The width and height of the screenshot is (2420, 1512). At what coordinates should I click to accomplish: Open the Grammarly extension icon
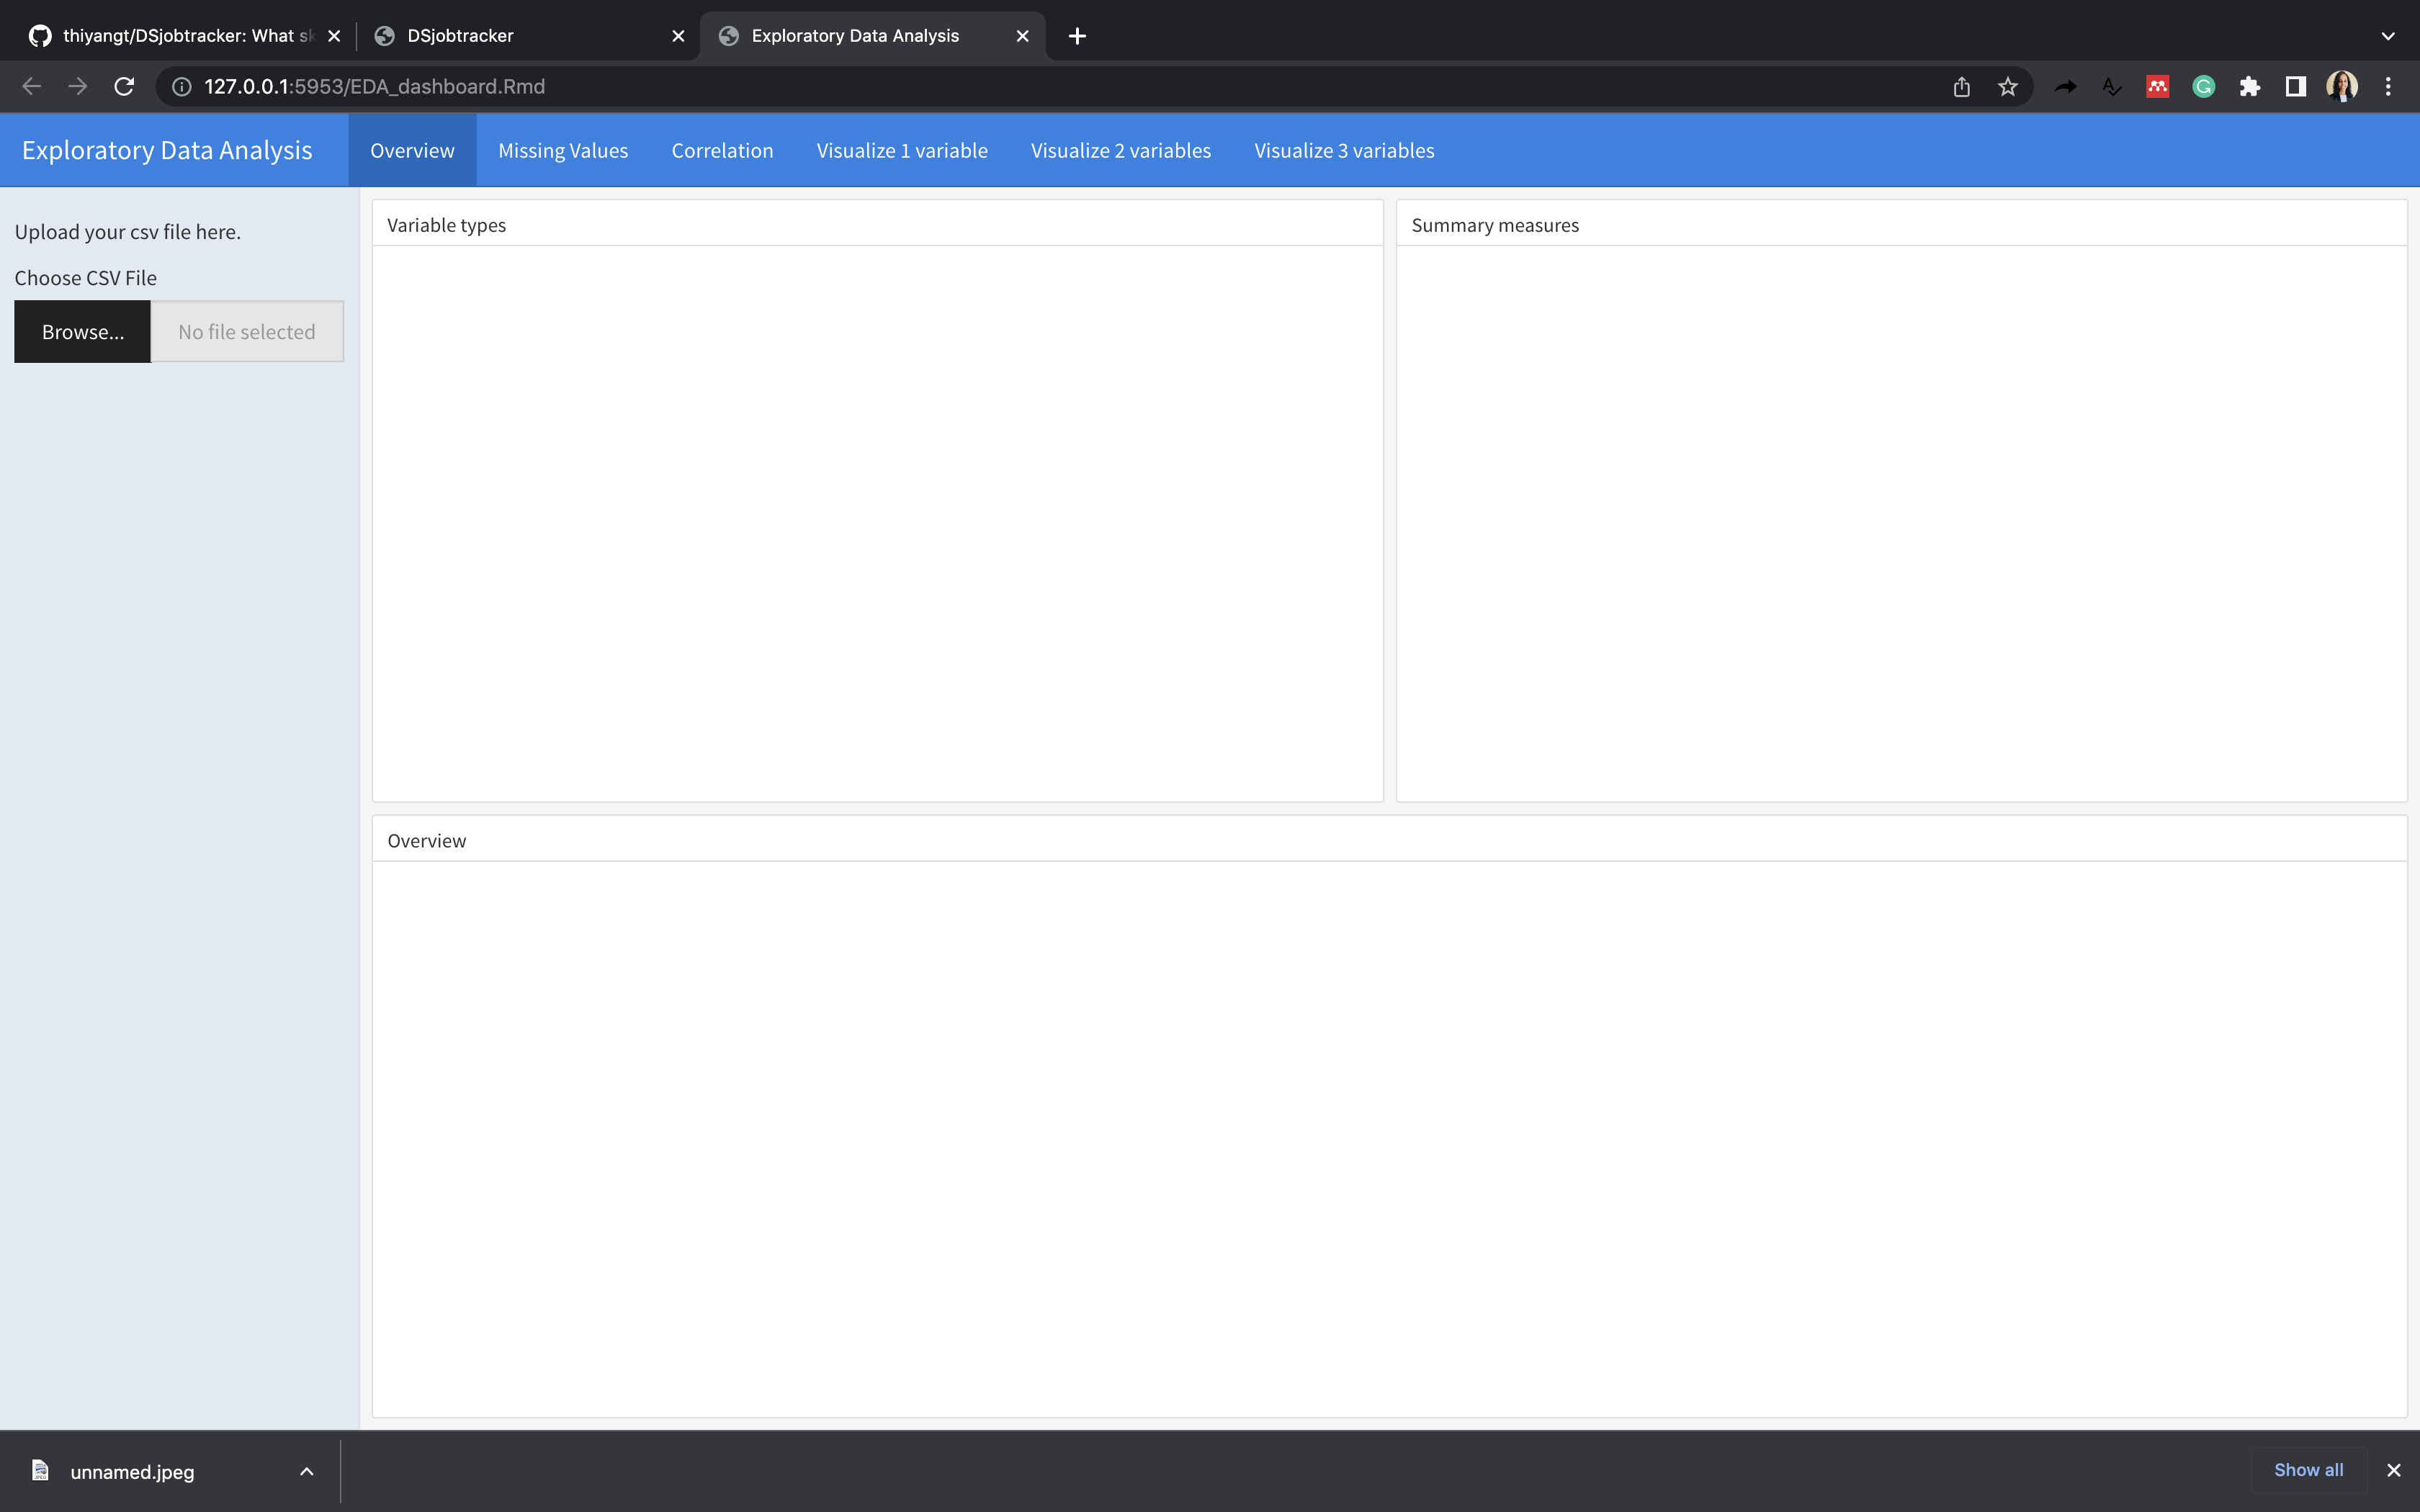pyautogui.click(x=2203, y=87)
